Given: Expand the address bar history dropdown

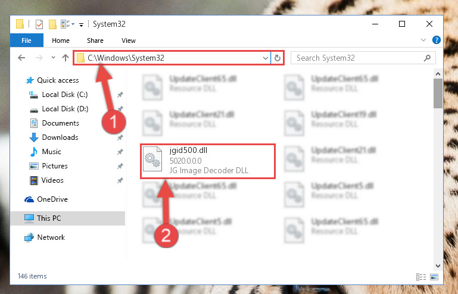Looking at the screenshot, I should pos(265,58).
